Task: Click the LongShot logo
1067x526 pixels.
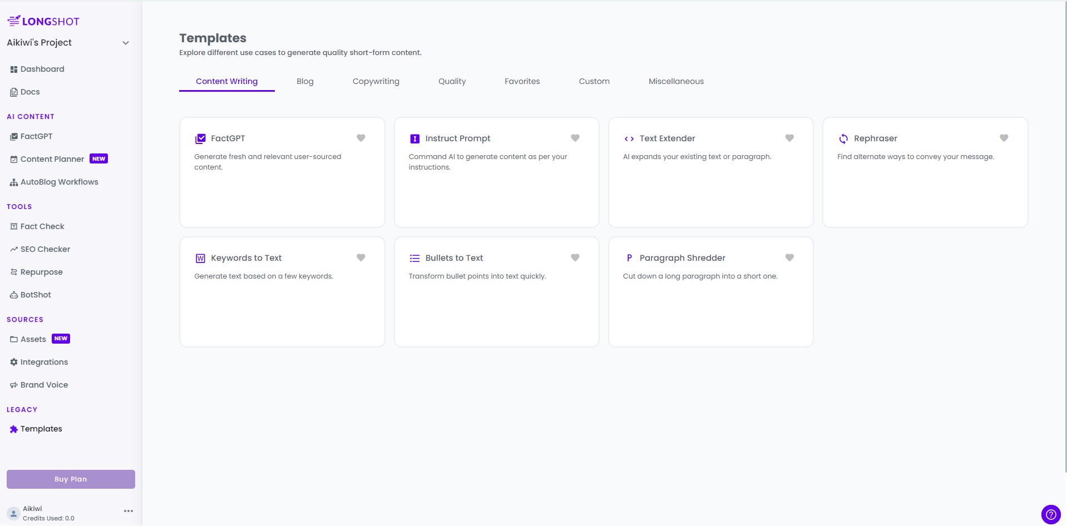Action: [43, 21]
